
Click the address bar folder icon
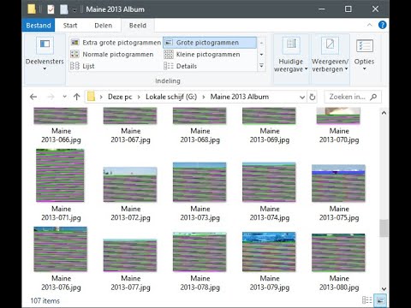[91, 97]
